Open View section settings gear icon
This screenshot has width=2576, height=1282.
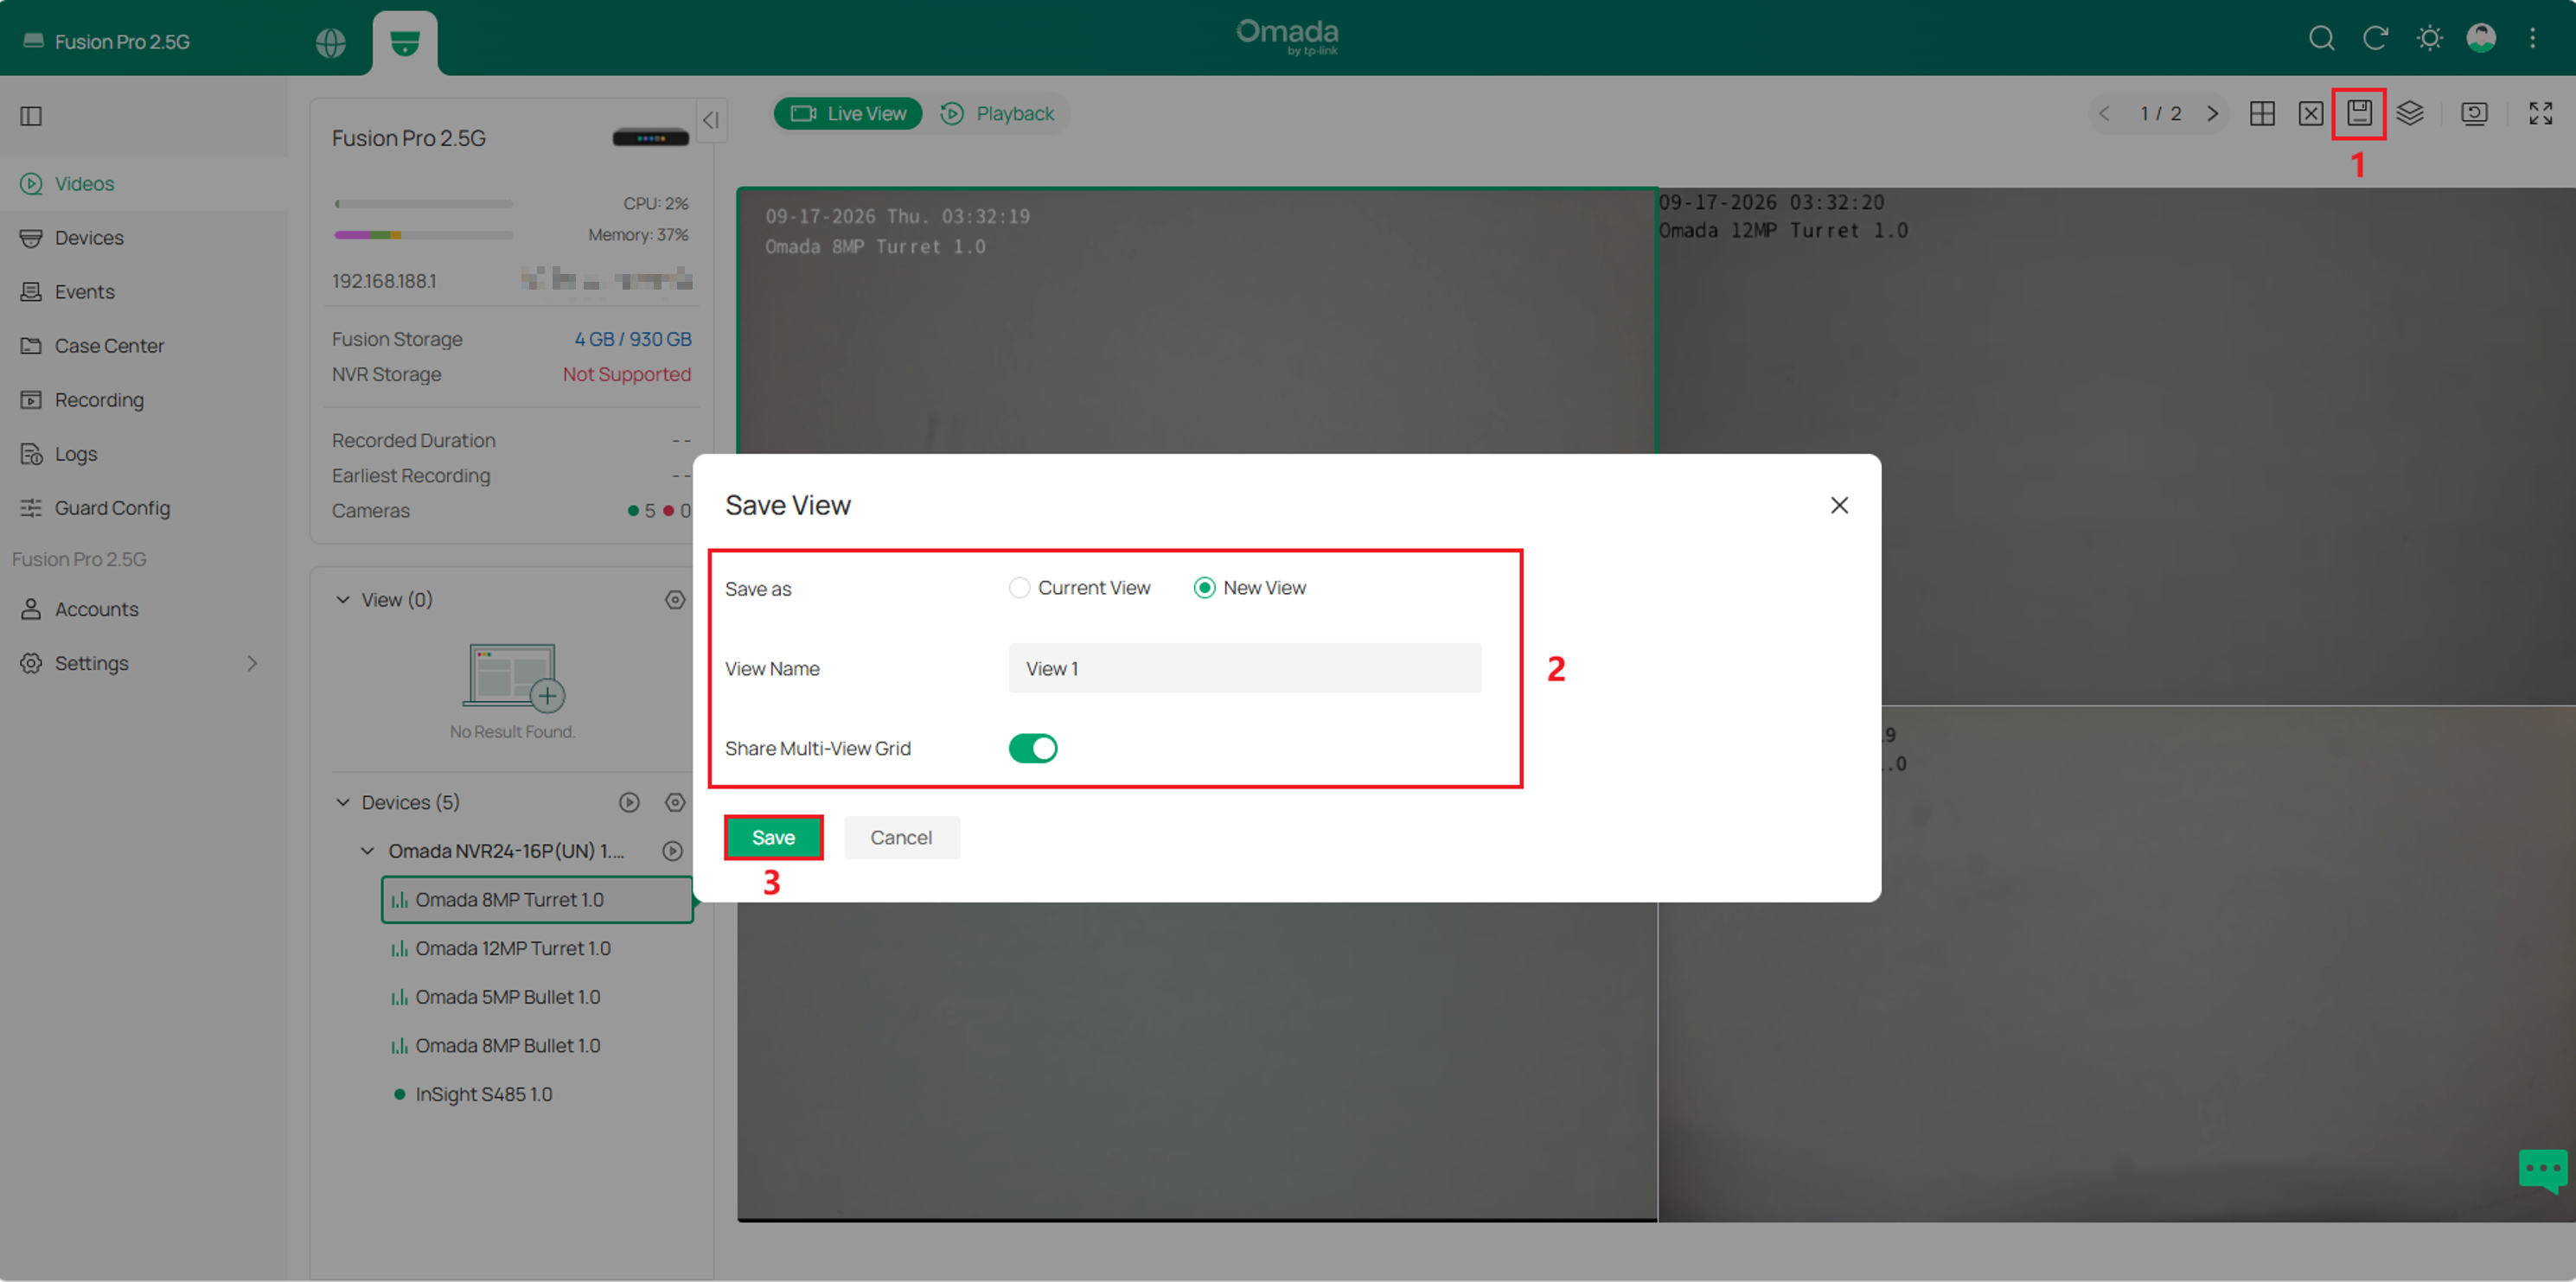[x=675, y=599]
